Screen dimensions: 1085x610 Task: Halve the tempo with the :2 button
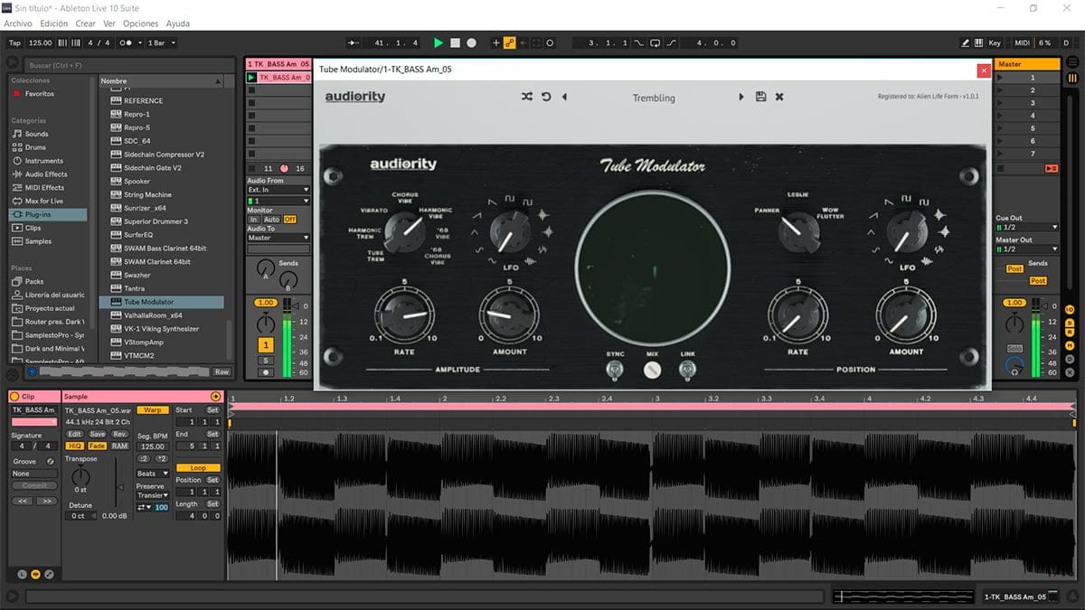(144, 459)
